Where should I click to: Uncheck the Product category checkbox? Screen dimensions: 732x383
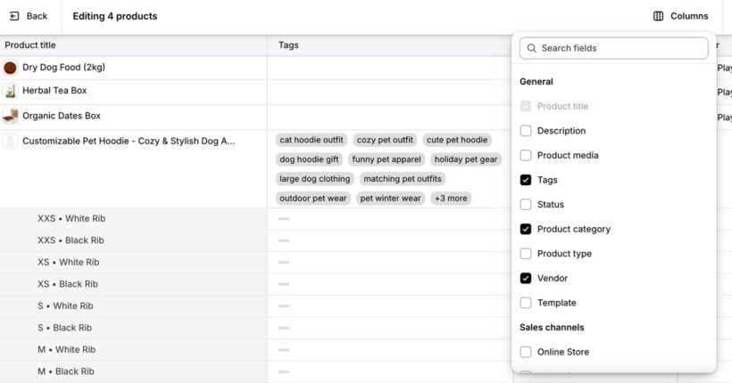coord(526,229)
